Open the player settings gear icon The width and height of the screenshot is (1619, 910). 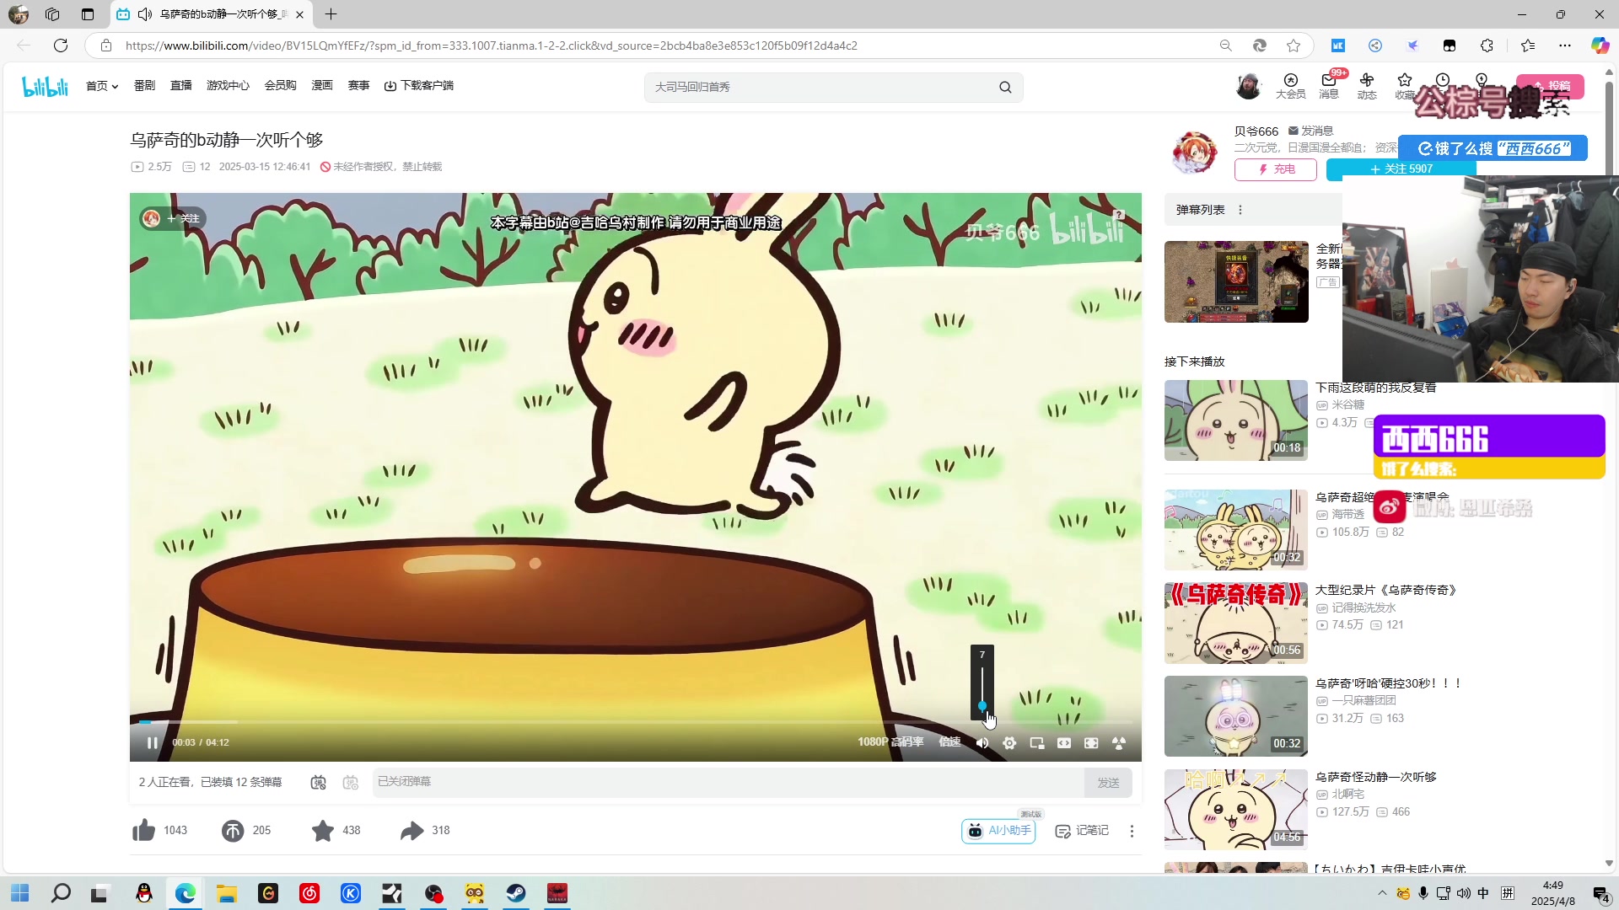(x=1009, y=743)
